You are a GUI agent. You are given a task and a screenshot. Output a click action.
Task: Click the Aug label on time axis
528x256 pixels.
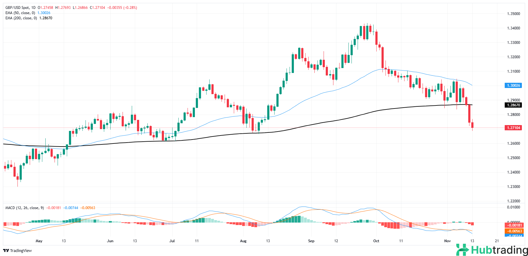point(243,241)
